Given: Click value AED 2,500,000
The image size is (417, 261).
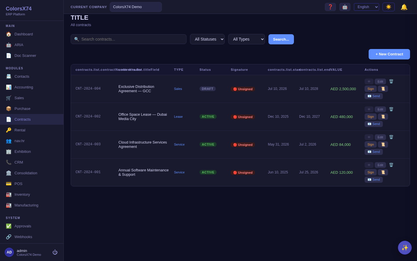Looking at the screenshot, I should (x=343, y=89).
